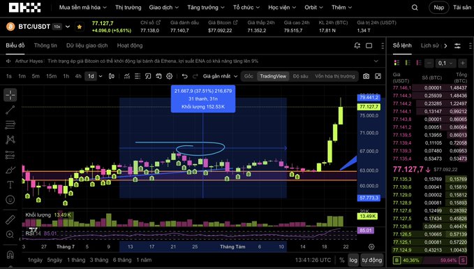Select the brush drawing tool
Screen dimensions: 474x269
[x=10, y=170]
